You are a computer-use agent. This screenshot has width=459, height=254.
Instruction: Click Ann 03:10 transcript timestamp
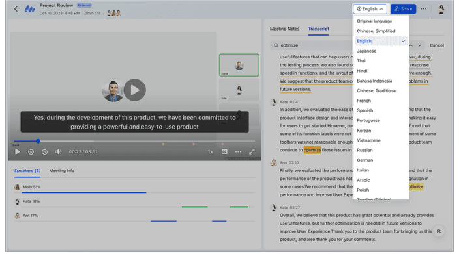pos(293,162)
